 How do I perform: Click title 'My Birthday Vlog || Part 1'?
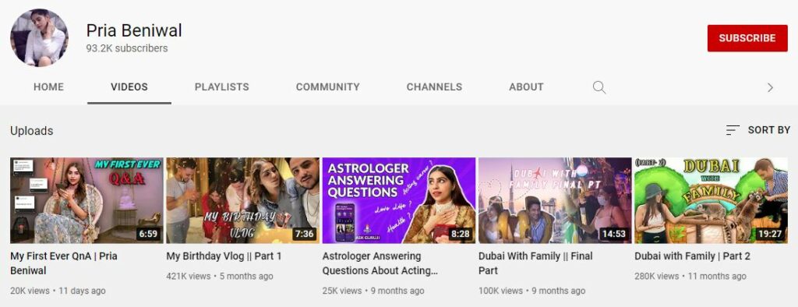(224, 256)
